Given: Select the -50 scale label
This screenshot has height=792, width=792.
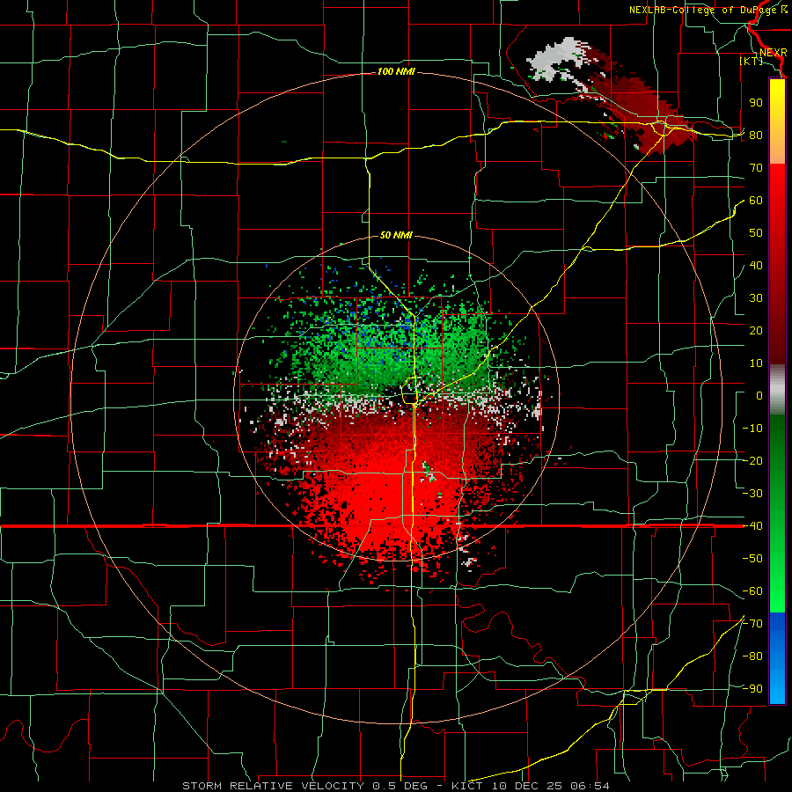Looking at the screenshot, I should tap(752, 559).
